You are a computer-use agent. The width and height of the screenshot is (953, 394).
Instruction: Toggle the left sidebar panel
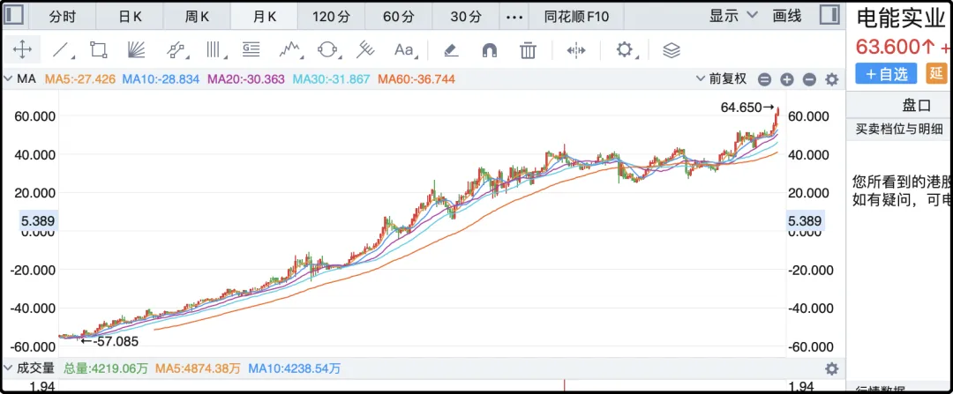pyautogui.click(x=15, y=16)
